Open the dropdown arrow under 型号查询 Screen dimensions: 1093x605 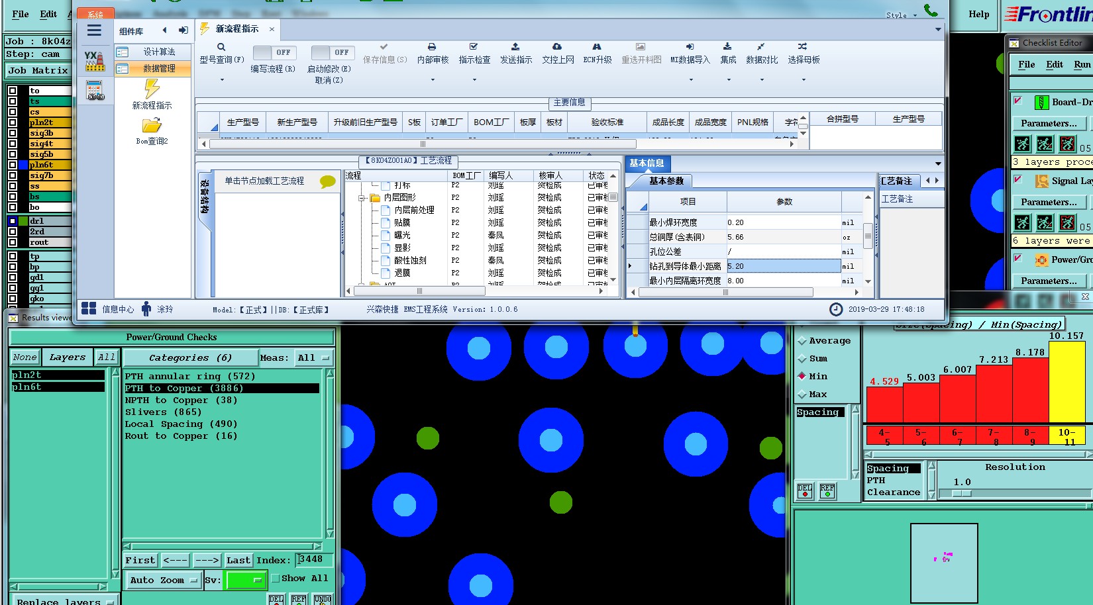(222, 80)
